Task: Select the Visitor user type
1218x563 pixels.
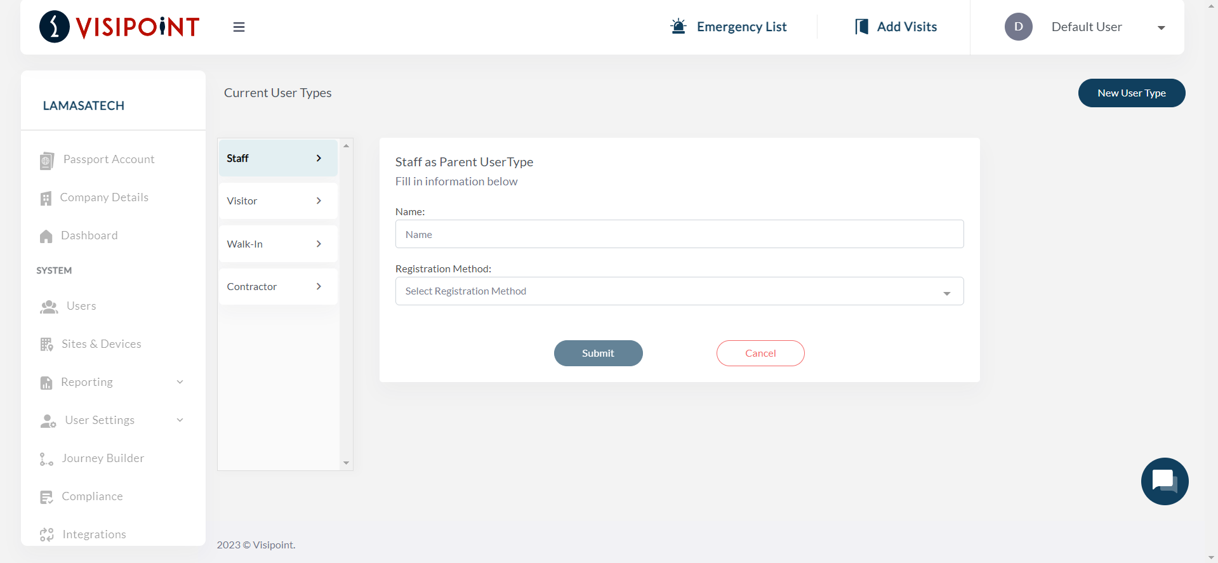Action: tap(277, 201)
